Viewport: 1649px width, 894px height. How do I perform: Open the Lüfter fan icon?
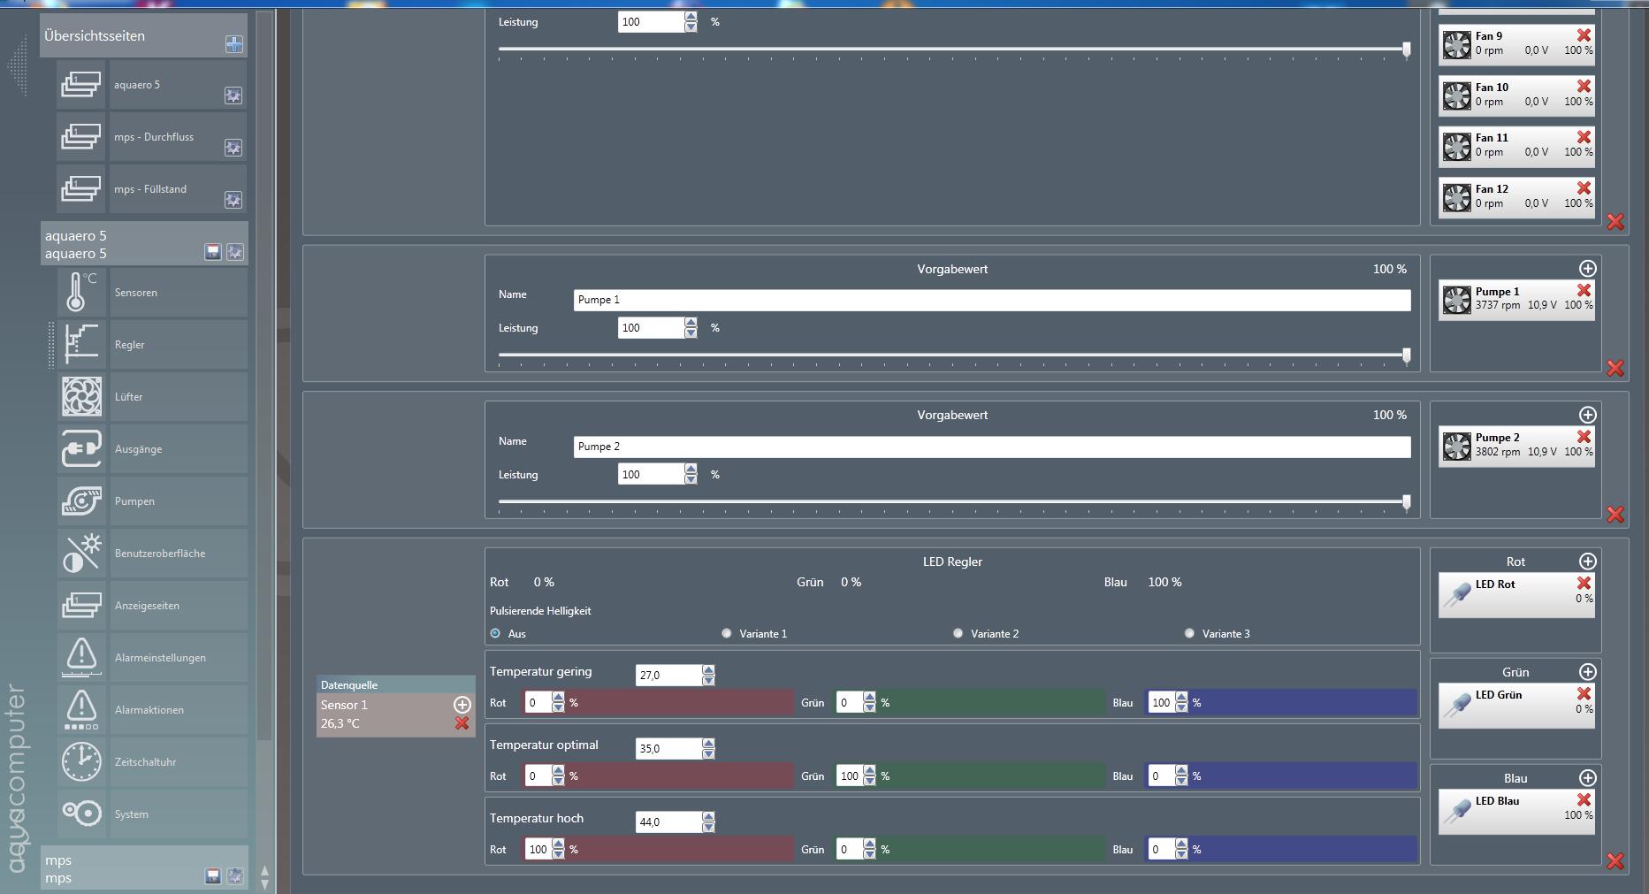pos(81,397)
